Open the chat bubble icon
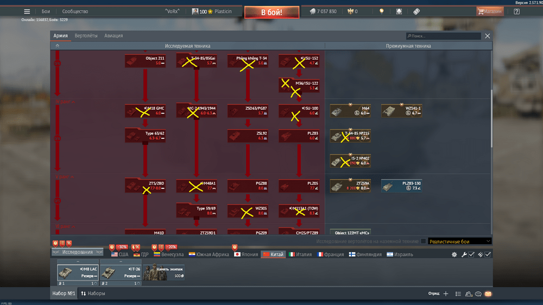The image size is (543, 305). tap(478, 294)
